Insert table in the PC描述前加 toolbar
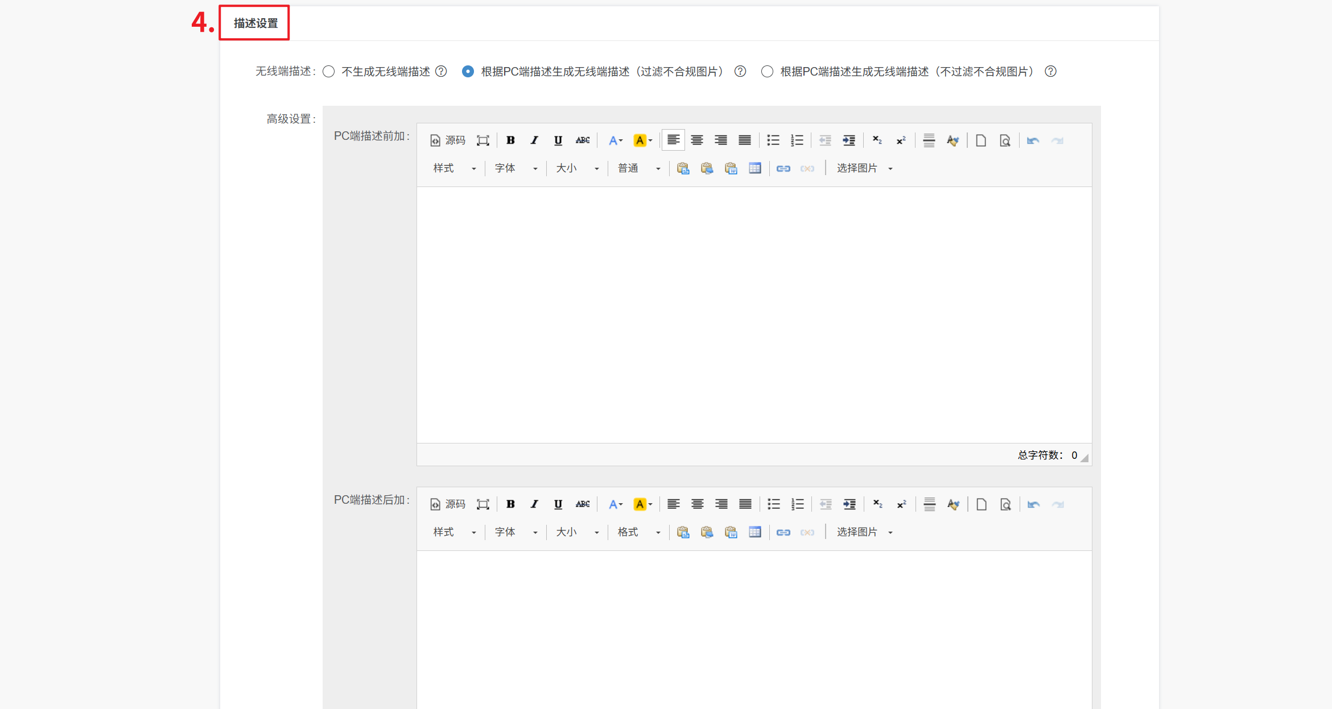1332x709 pixels. click(x=755, y=168)
